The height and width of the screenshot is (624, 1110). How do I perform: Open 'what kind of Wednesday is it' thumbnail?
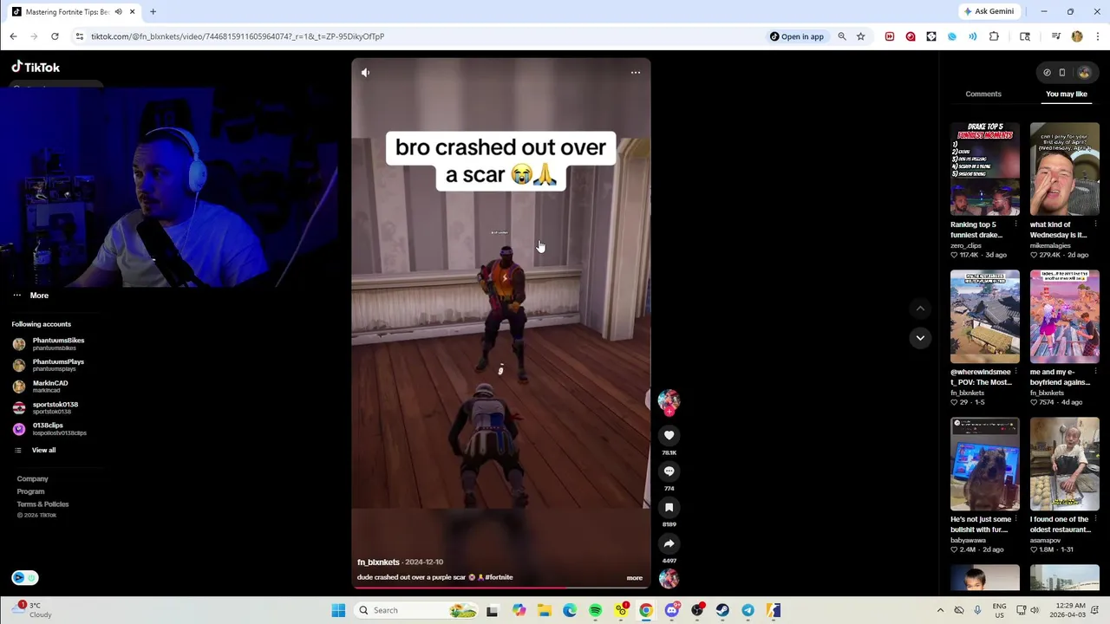[1065, 169]
